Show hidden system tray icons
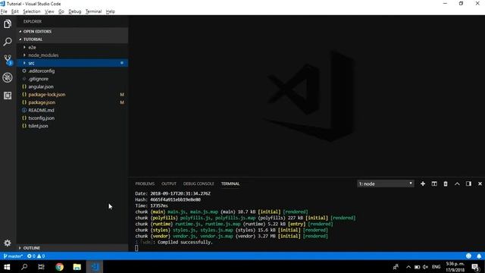 (408, 267)
